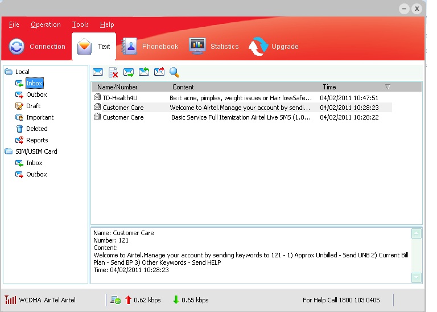Click the magnifying glass Search icon
Image resolution: width=437 pixels, height=312 pixels.
[174, 72]
